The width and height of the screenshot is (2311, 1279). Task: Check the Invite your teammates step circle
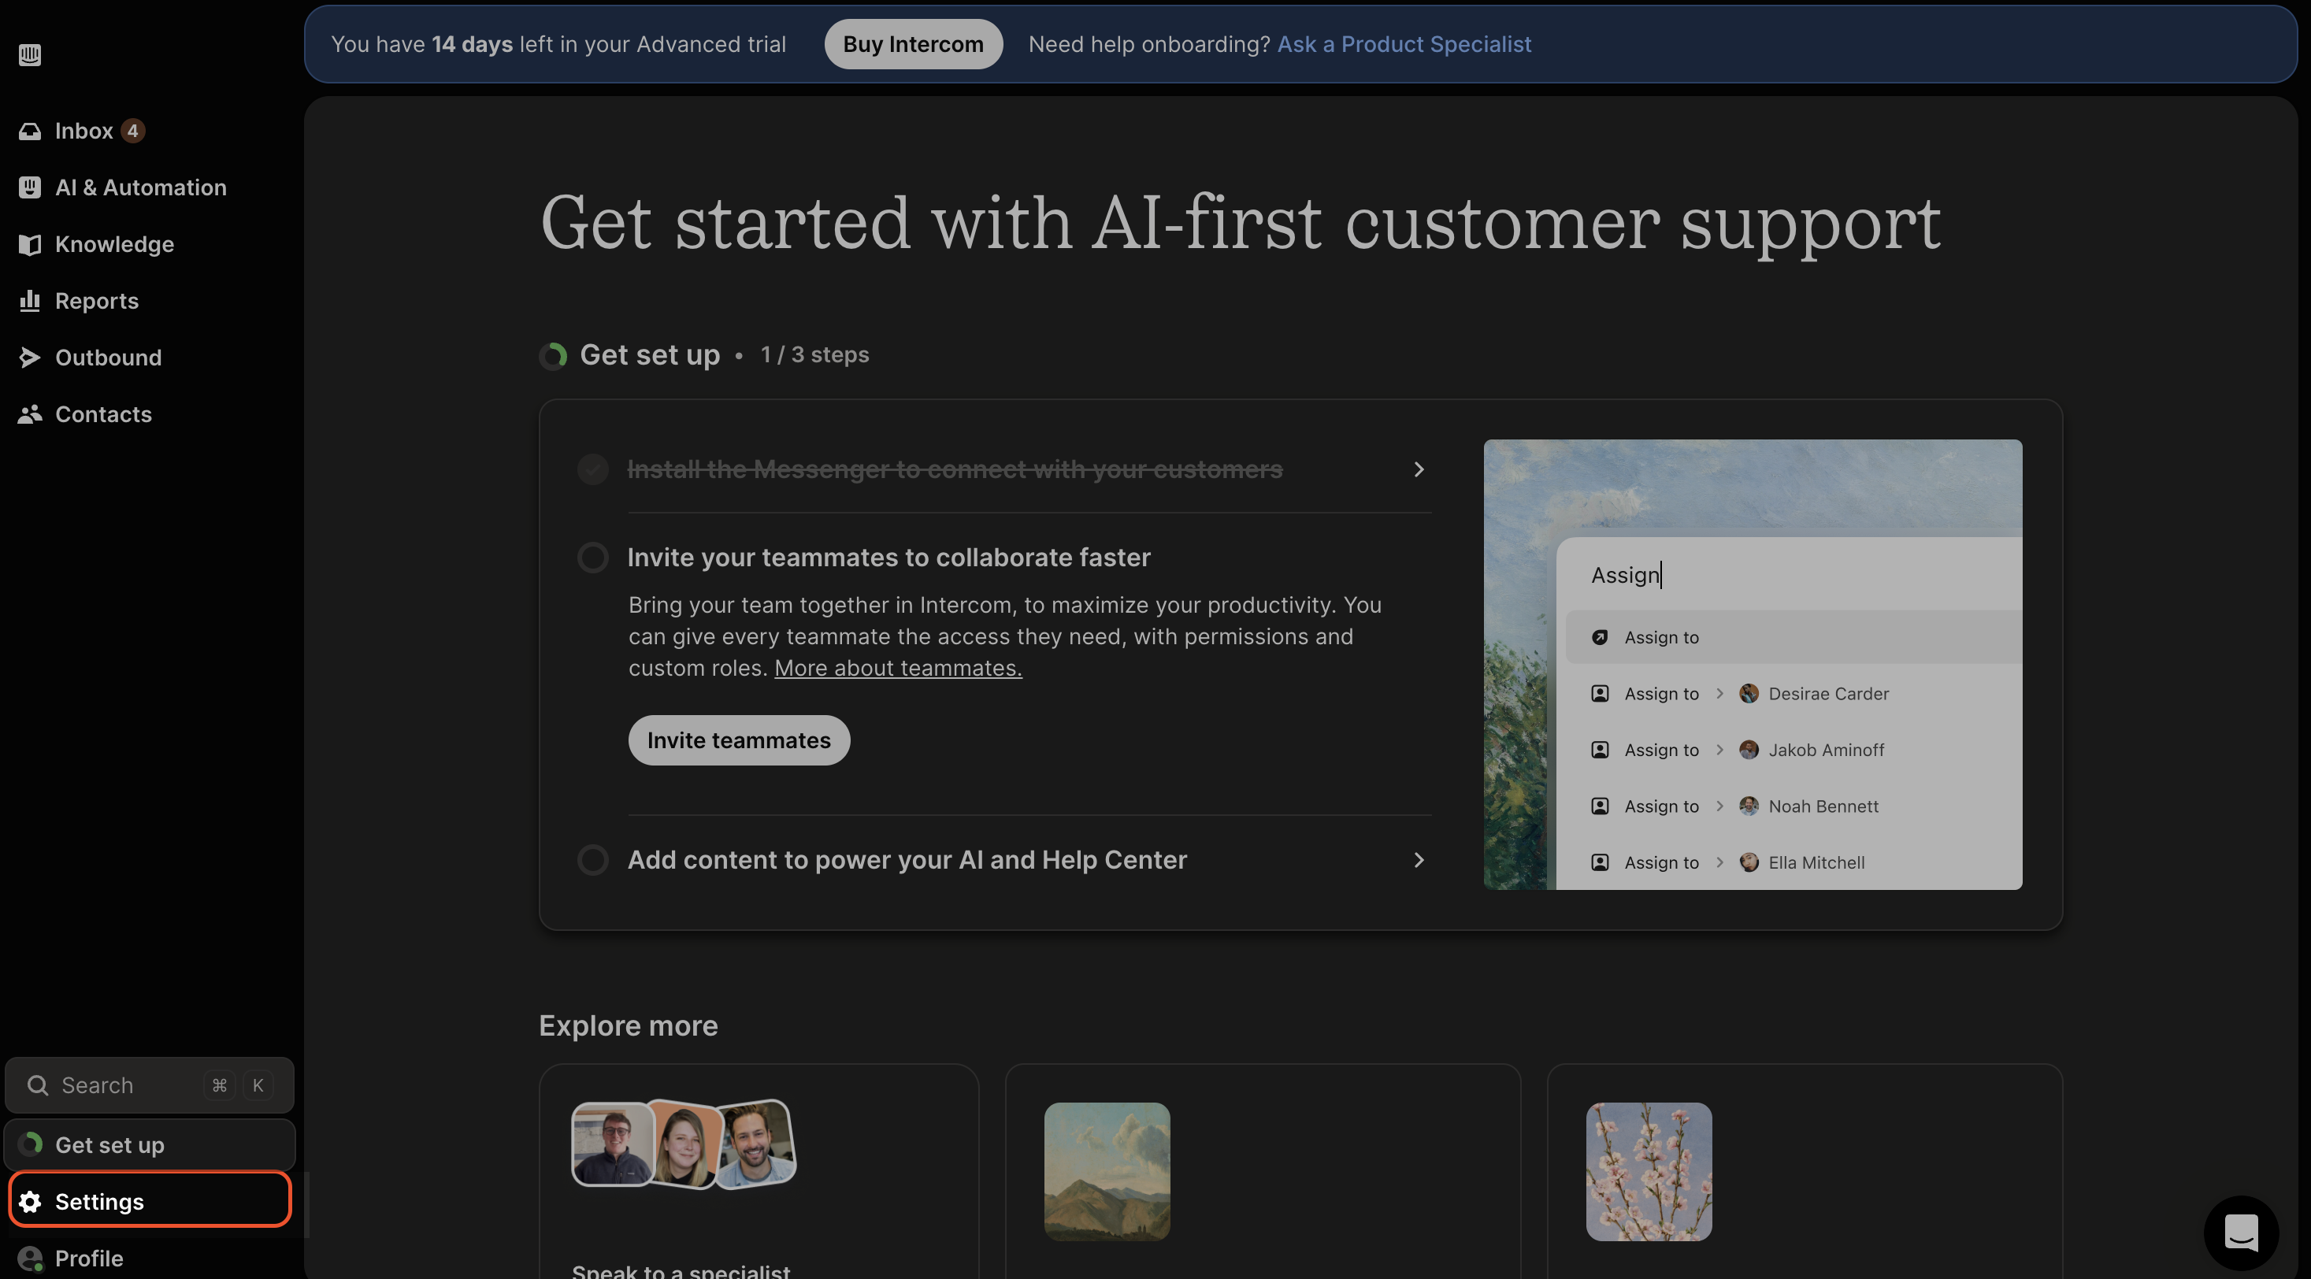pyautogui.click(x=592, y=557)
